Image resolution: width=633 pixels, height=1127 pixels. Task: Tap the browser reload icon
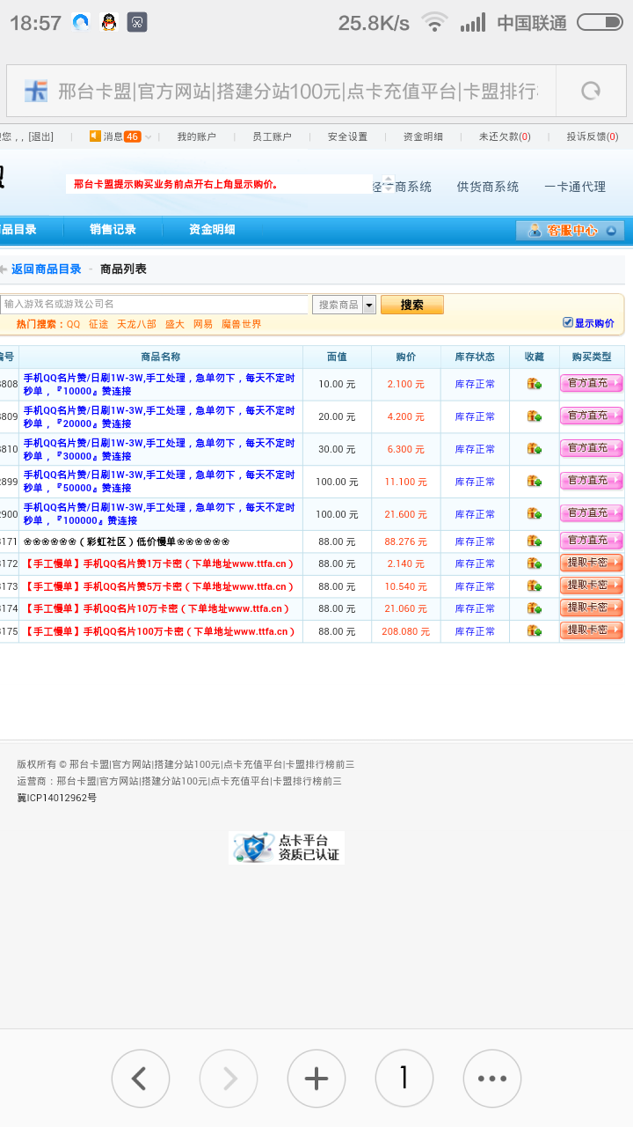591,91
